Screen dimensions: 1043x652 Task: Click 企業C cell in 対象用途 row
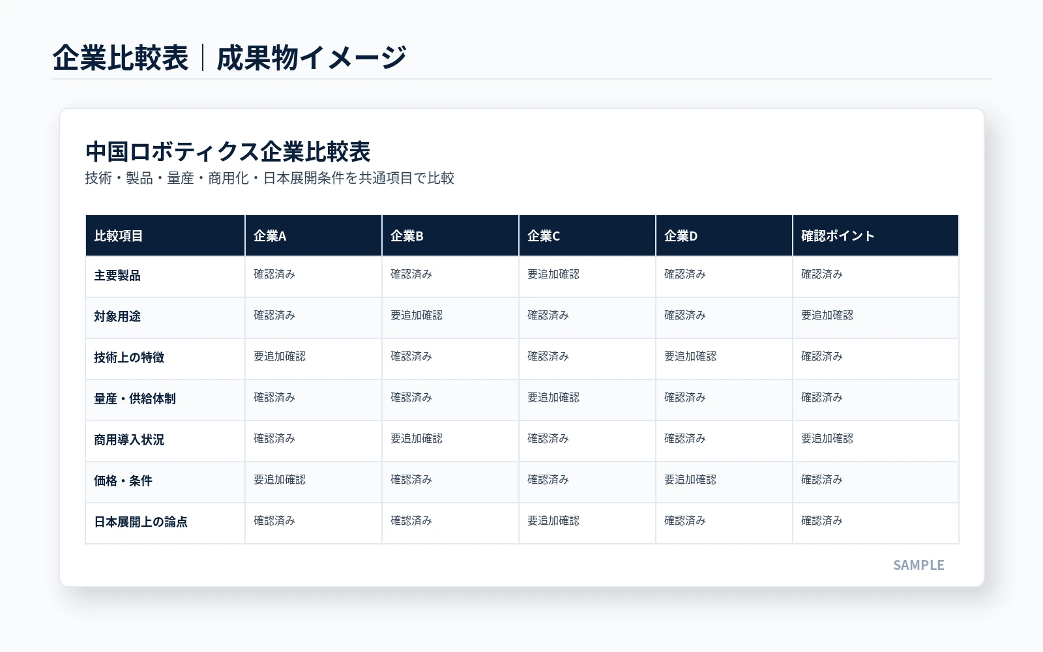tap(587, 318)
